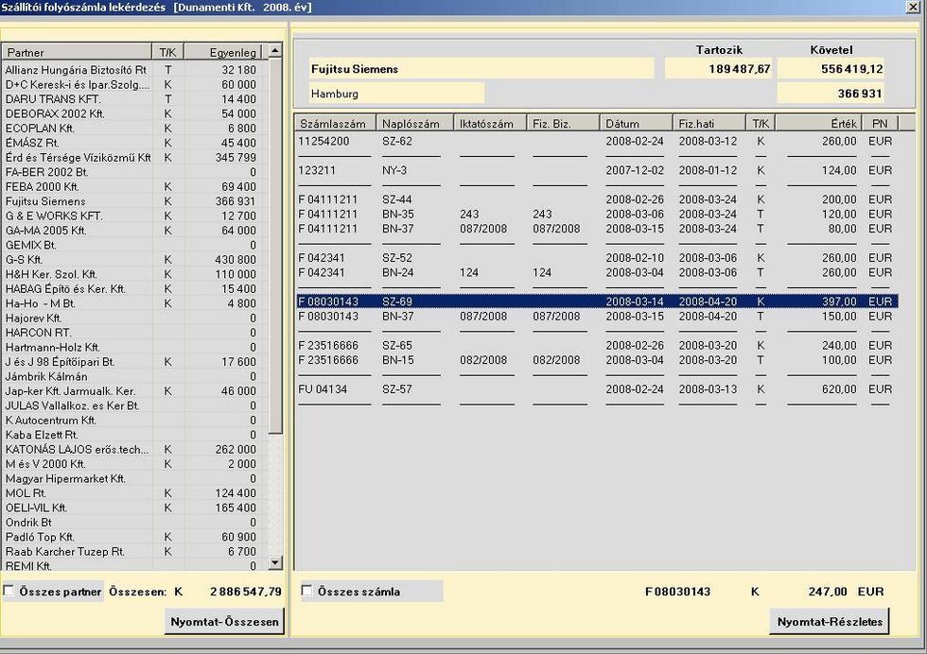Select highlighted invoice F 08030143 row SZ-69
The height and width of the screenshot is (654, 927).
[597, 301]
